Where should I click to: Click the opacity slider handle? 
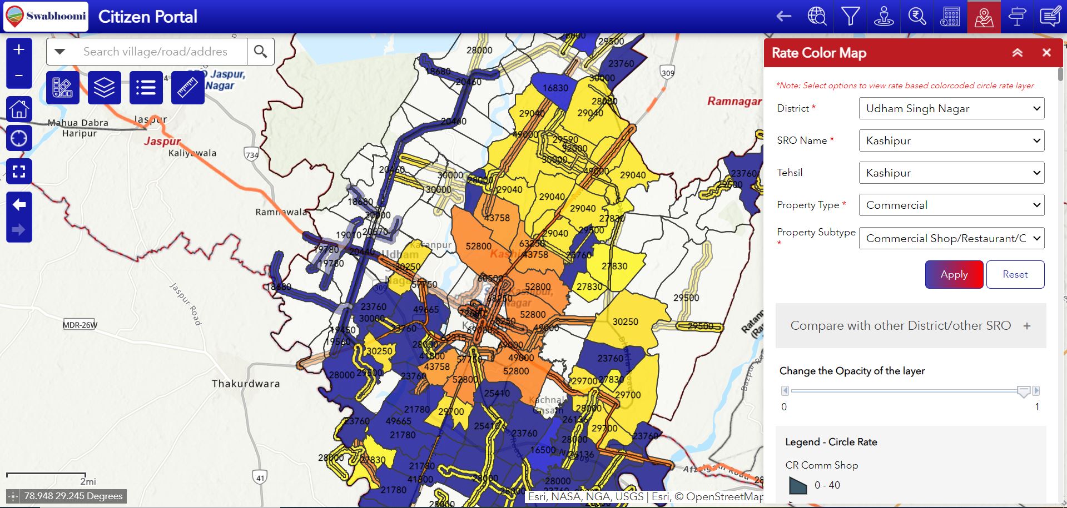tap(1023, 391)
